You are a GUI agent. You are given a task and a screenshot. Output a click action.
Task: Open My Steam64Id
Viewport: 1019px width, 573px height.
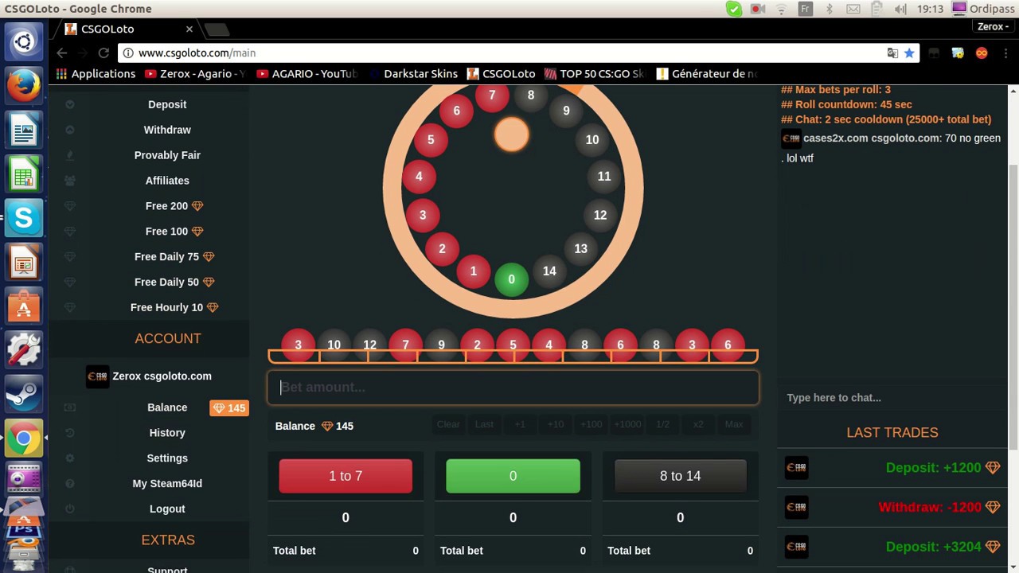pos(167,483)
